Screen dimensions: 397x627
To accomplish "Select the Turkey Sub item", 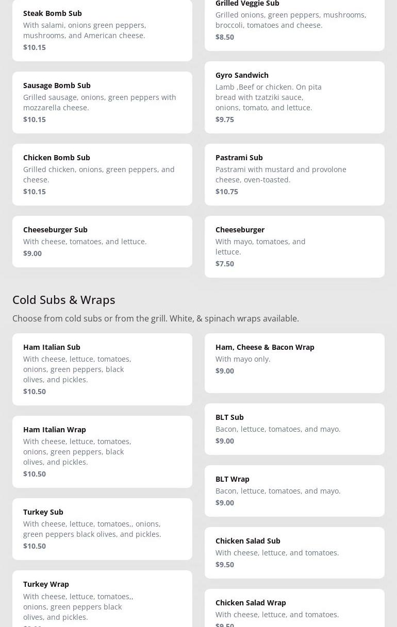I will point(102,529).
